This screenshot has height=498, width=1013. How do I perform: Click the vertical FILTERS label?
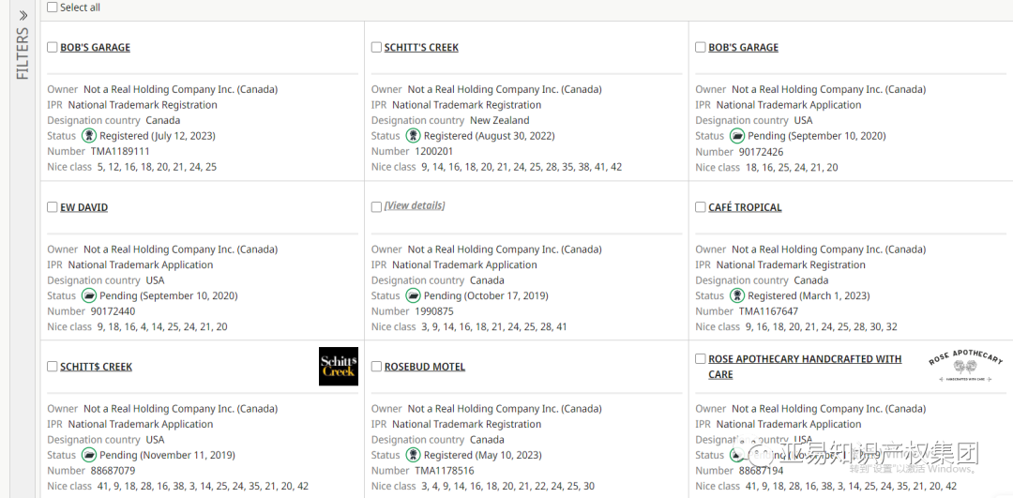pyautogui.click(x=23, y=54)
